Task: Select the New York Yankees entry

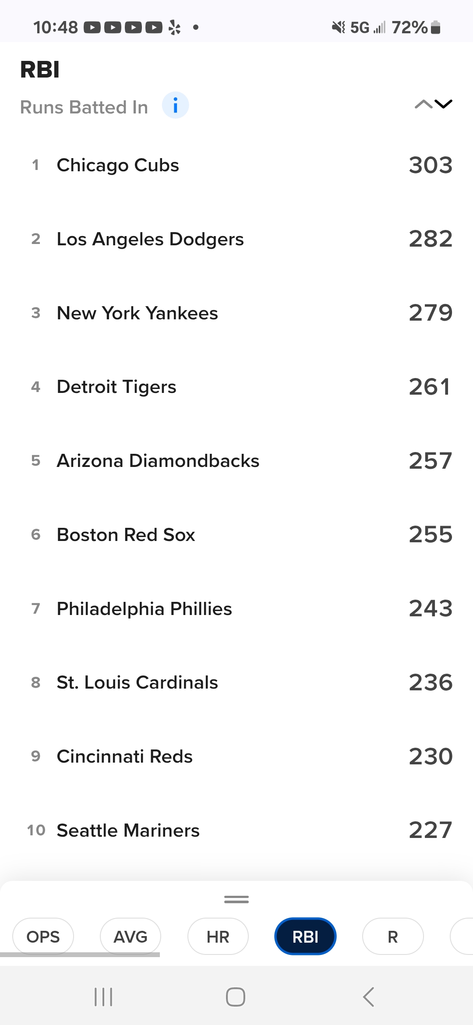Action: pyautogui.click(x=236, y=313)
